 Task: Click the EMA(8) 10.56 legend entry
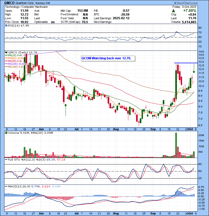(x=14, y=58)
